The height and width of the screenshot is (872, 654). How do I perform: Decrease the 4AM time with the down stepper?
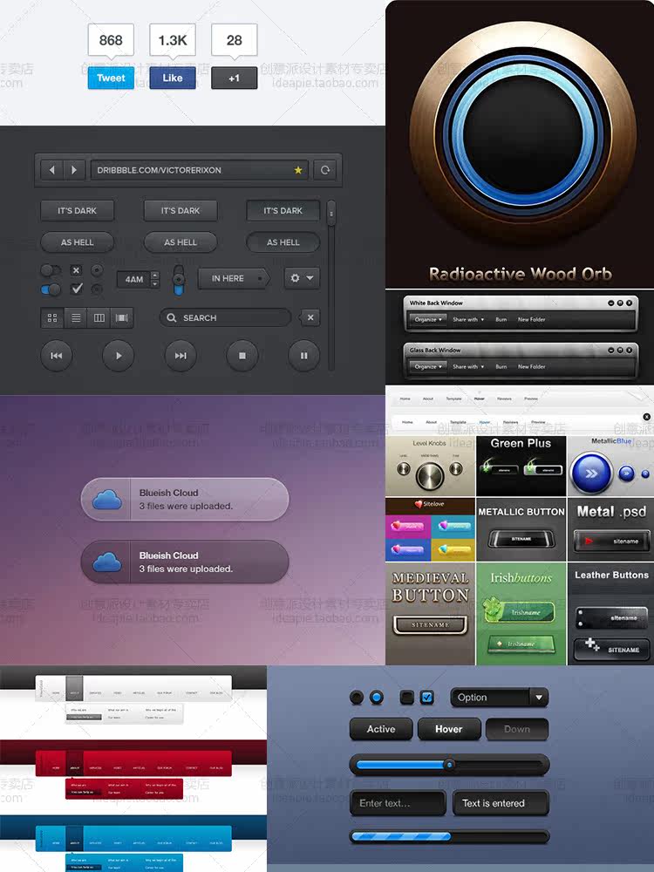click(x=155, y=283)
